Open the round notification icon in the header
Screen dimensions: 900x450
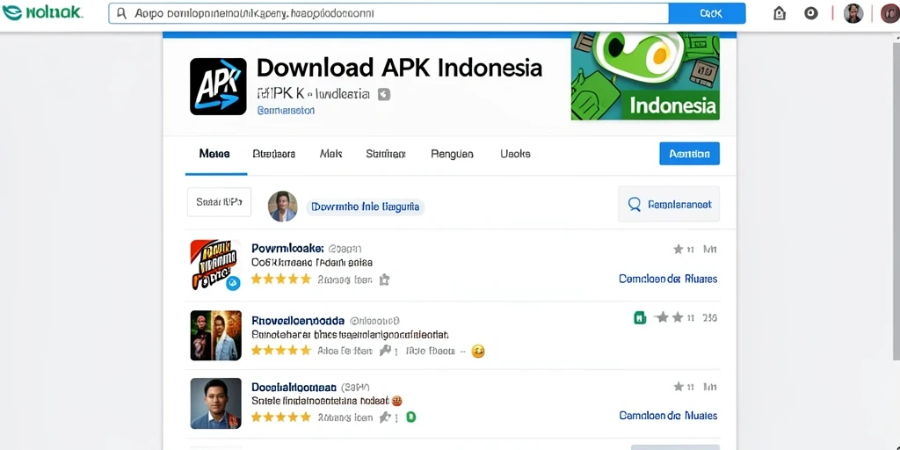point(811,13)
